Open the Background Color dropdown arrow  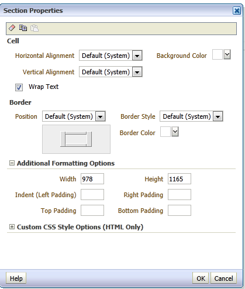(227, 54)
